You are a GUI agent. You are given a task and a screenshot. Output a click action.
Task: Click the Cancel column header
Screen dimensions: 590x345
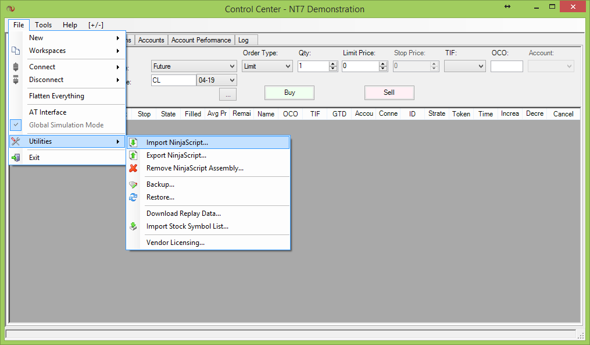point(563,114)
